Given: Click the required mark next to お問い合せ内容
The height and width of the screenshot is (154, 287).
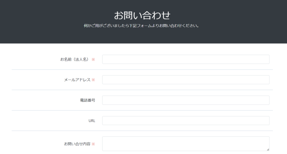Looking at the screenshot, I should click(x=93, y=144).
